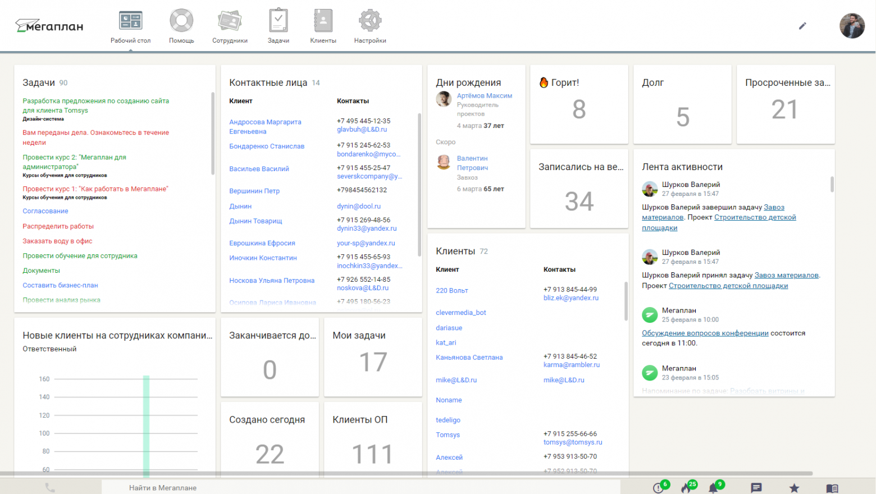Click the exclamation icon with badge 6
Viewport: 876px width, 494px height.
click(659, 487)
